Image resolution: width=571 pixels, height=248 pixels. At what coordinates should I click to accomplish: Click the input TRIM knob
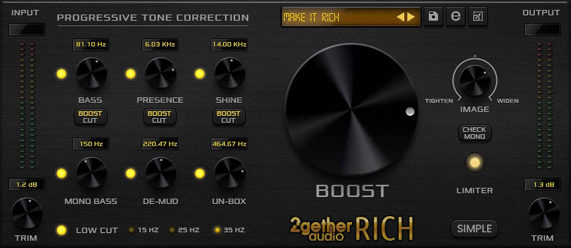(27, 213)
